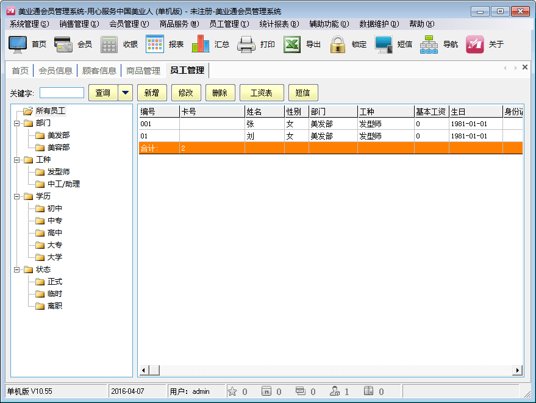Switch to the 会员信息 tab
Image resolution: width=536 pixels, height=403 pixels.
click(x=55, y=70)
